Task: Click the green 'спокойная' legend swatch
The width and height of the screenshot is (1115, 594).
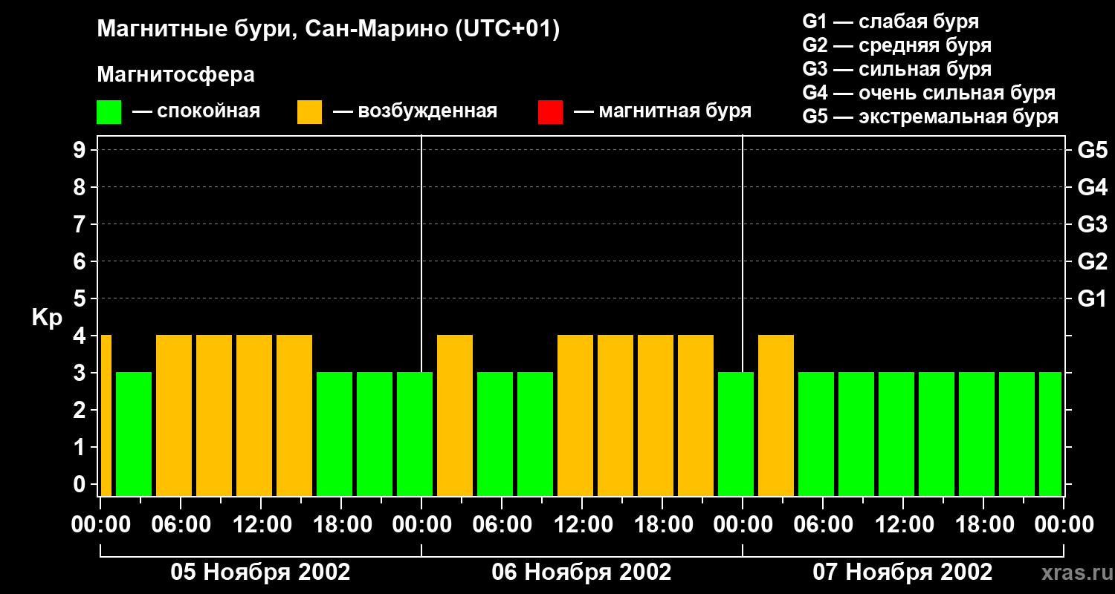Action: click(109, 112)
